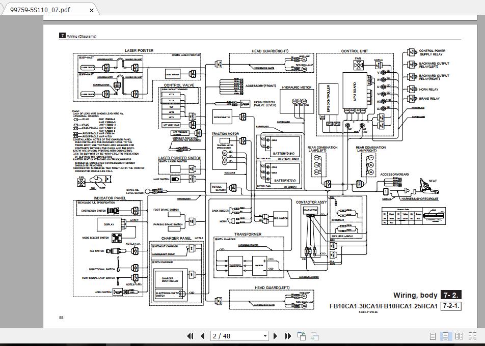
Task: Click the 'HYDRAURIC MOTOR' label
Action: (x=297, y=88)
